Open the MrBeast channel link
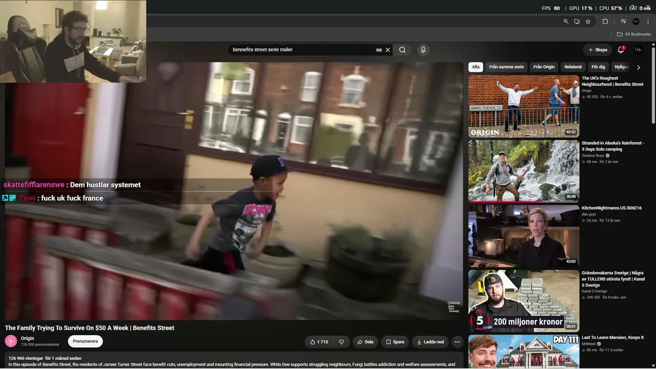The width and height of the screenshot is (656, 369). pyautogui.click(x=590, y=344)
